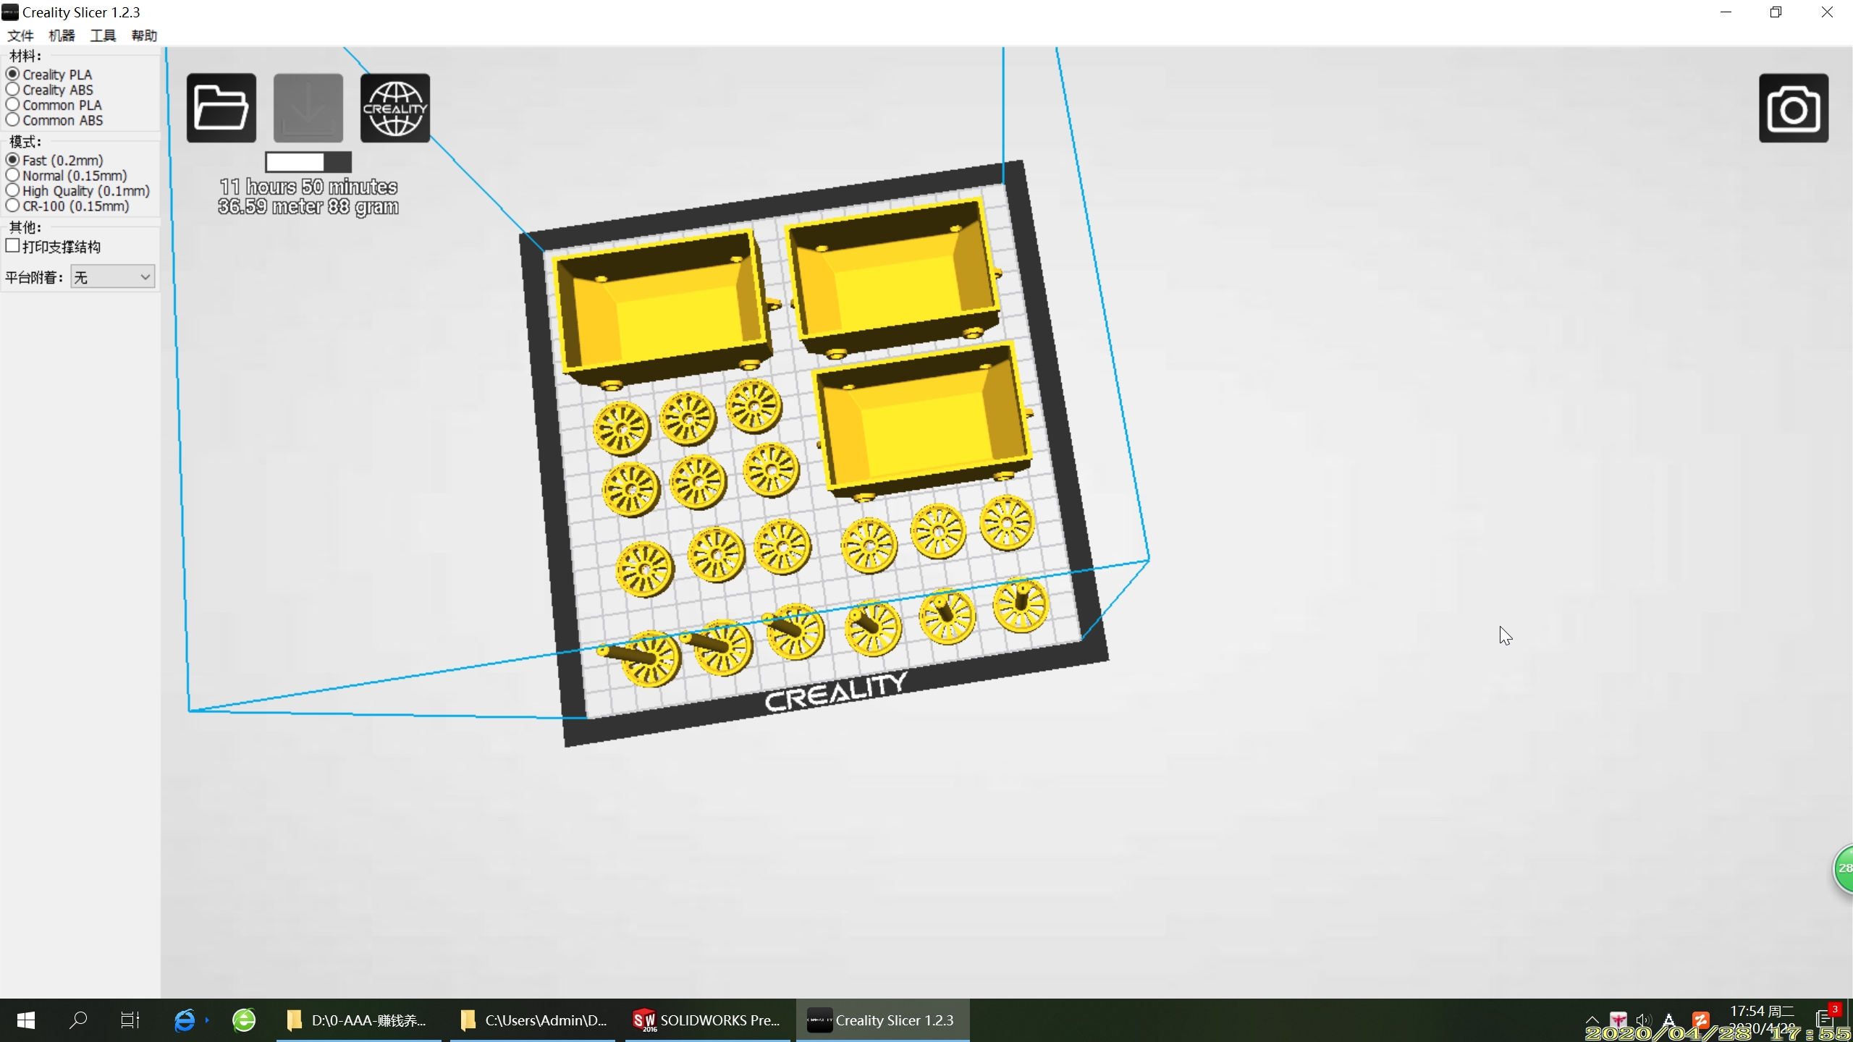Click the 模式: section label
This screenshot has height=1042, width=1853.
[x=25, y=142]
